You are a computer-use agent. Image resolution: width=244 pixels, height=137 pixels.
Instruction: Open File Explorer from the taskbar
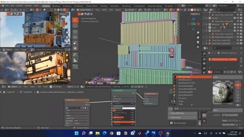pos(98,133)
